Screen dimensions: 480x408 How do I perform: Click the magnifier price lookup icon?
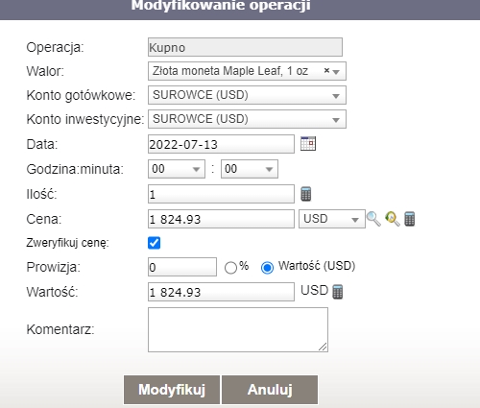point(373,219)
